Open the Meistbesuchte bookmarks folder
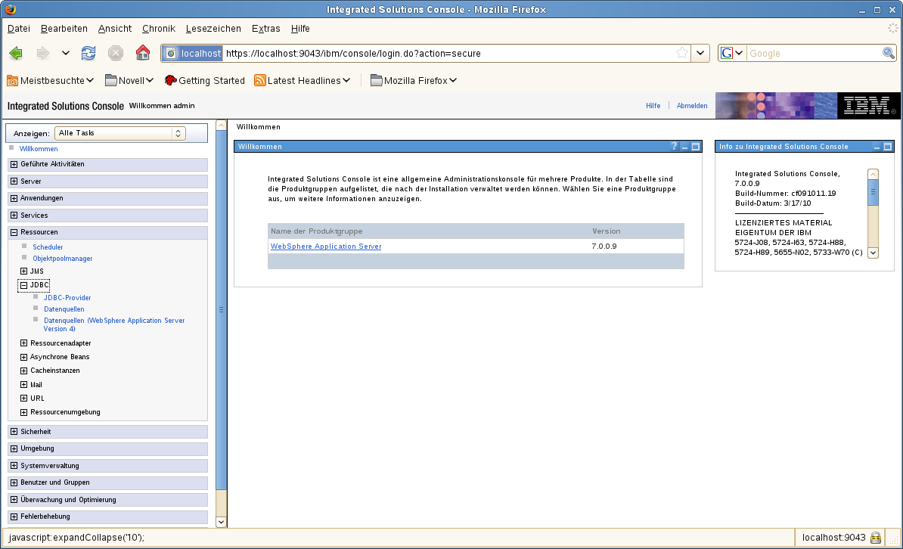Image resolution: width=903 pixels, height=549 pixels. point(50,81)
